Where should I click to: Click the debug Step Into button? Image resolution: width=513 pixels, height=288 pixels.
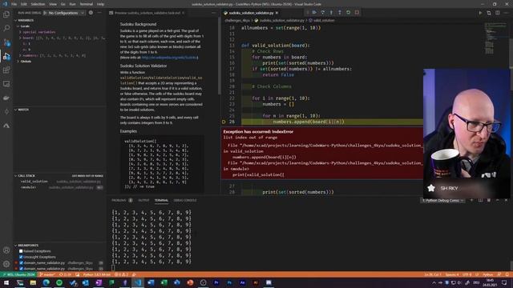point(331,13)
